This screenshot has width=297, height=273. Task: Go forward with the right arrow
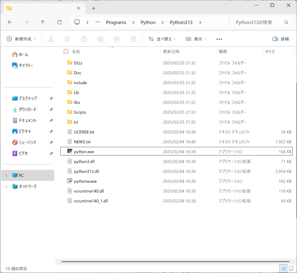click(x=26, y=22)
